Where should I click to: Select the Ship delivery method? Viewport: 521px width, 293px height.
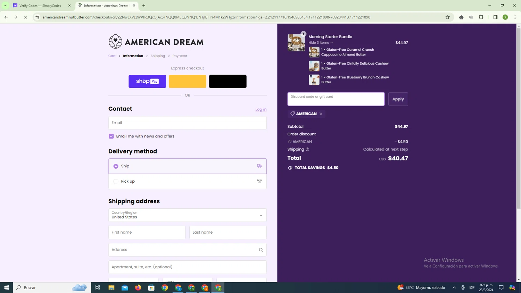pos(188,166)
